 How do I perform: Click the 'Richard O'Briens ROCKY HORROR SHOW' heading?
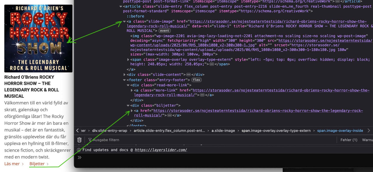[32, 86]
